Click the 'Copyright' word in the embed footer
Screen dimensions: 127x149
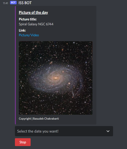(x=25, y=119)
